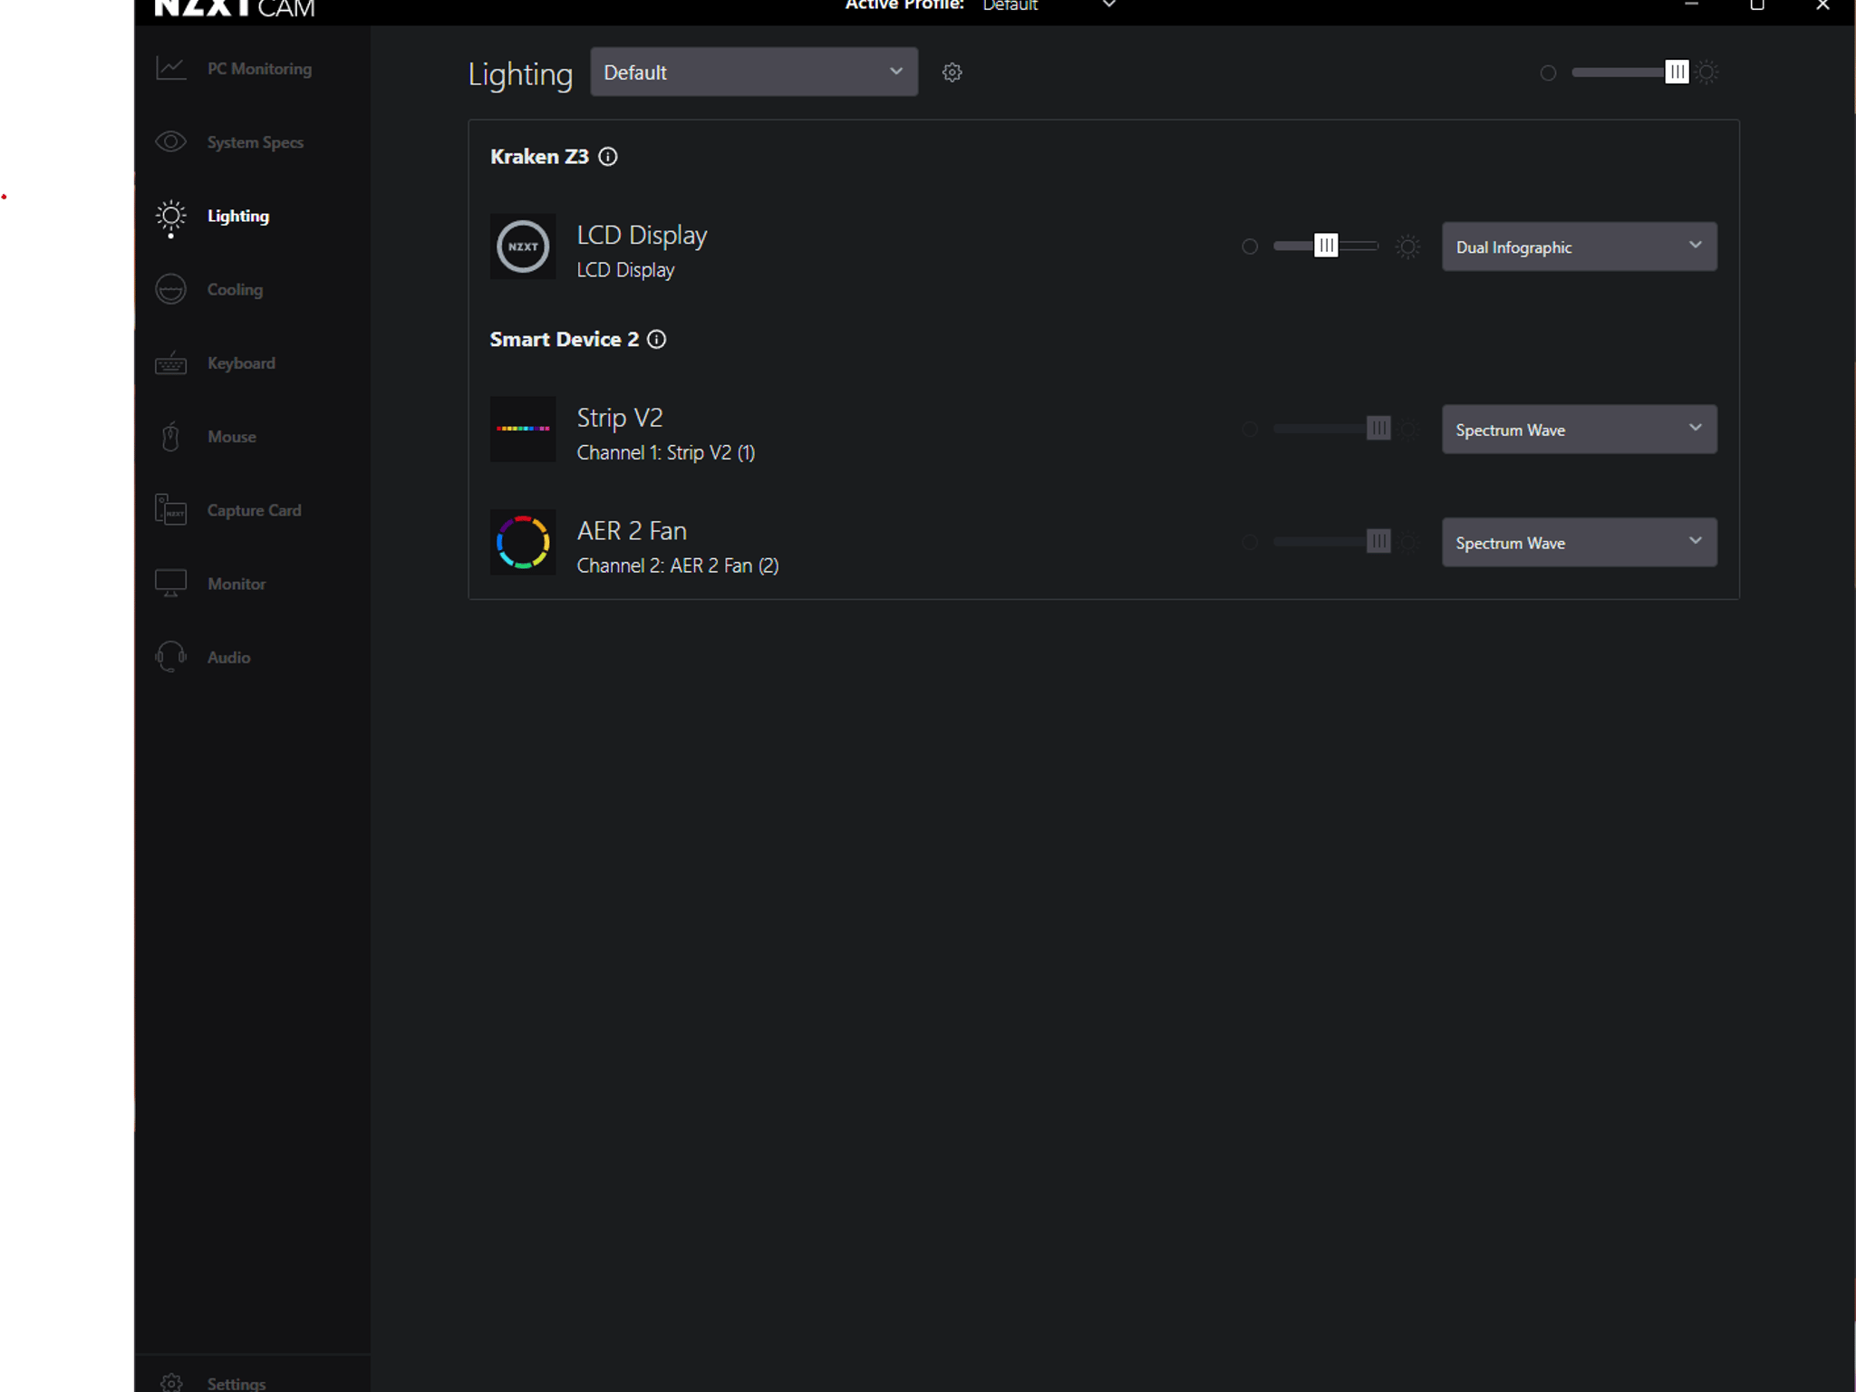Click the Monitor icon in sidebar
This screenshot has height=1392, width=1856.
170,584
